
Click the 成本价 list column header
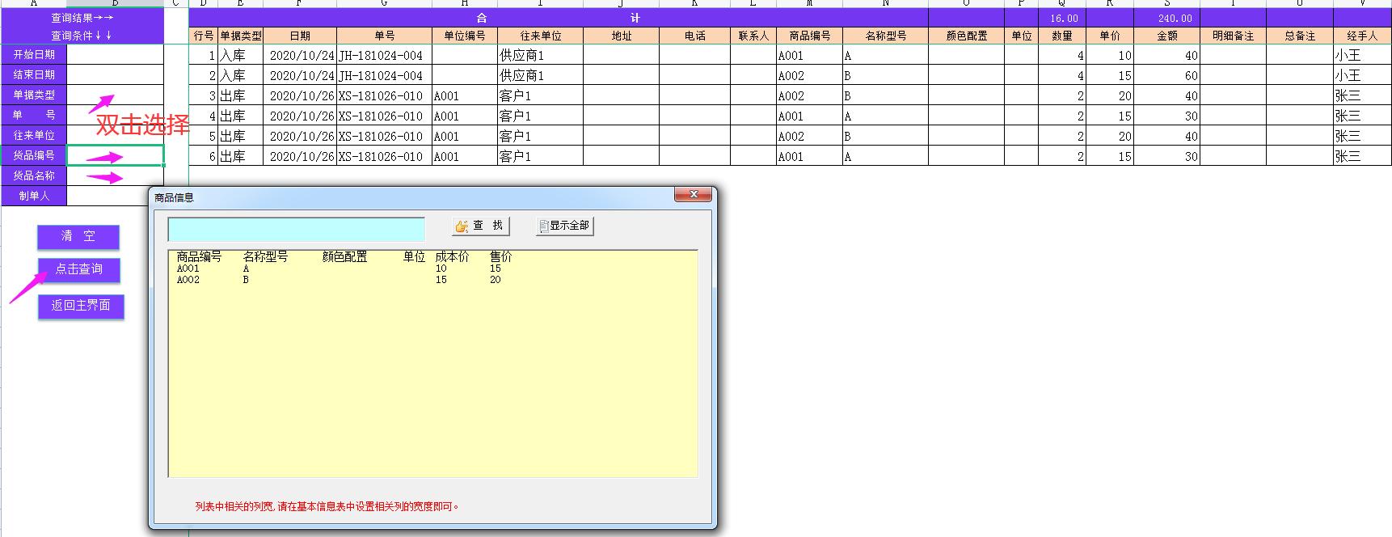pos(452,256)
